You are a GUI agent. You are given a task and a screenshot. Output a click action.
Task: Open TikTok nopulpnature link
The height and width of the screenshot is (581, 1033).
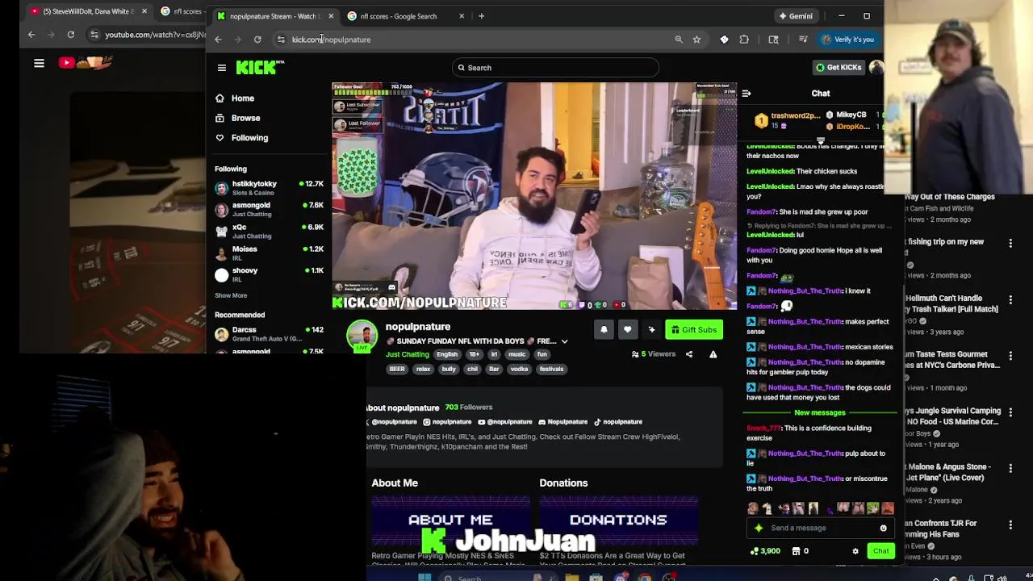pyautogui.click(x=618, y=422)
